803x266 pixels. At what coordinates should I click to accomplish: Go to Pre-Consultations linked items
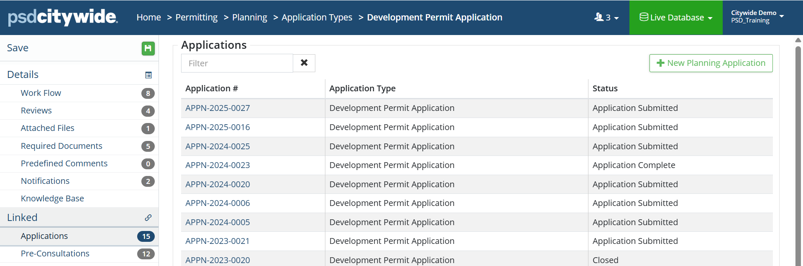click(x=55, y=253)
